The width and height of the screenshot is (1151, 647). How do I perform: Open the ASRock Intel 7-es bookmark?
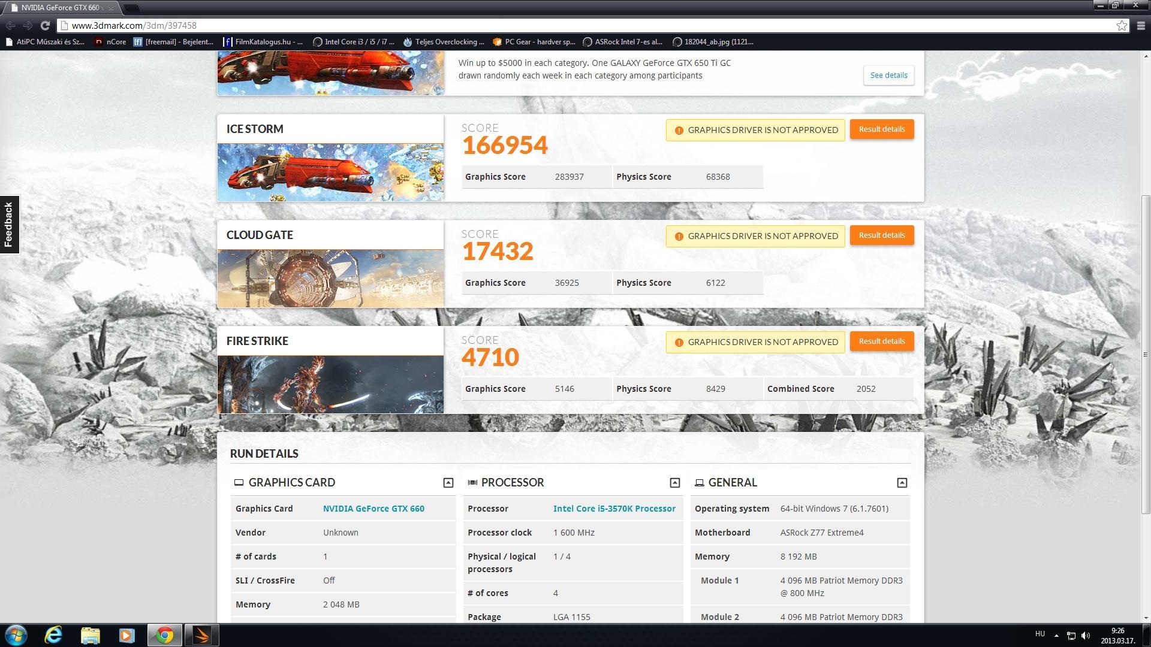click(x=623, y=42)
